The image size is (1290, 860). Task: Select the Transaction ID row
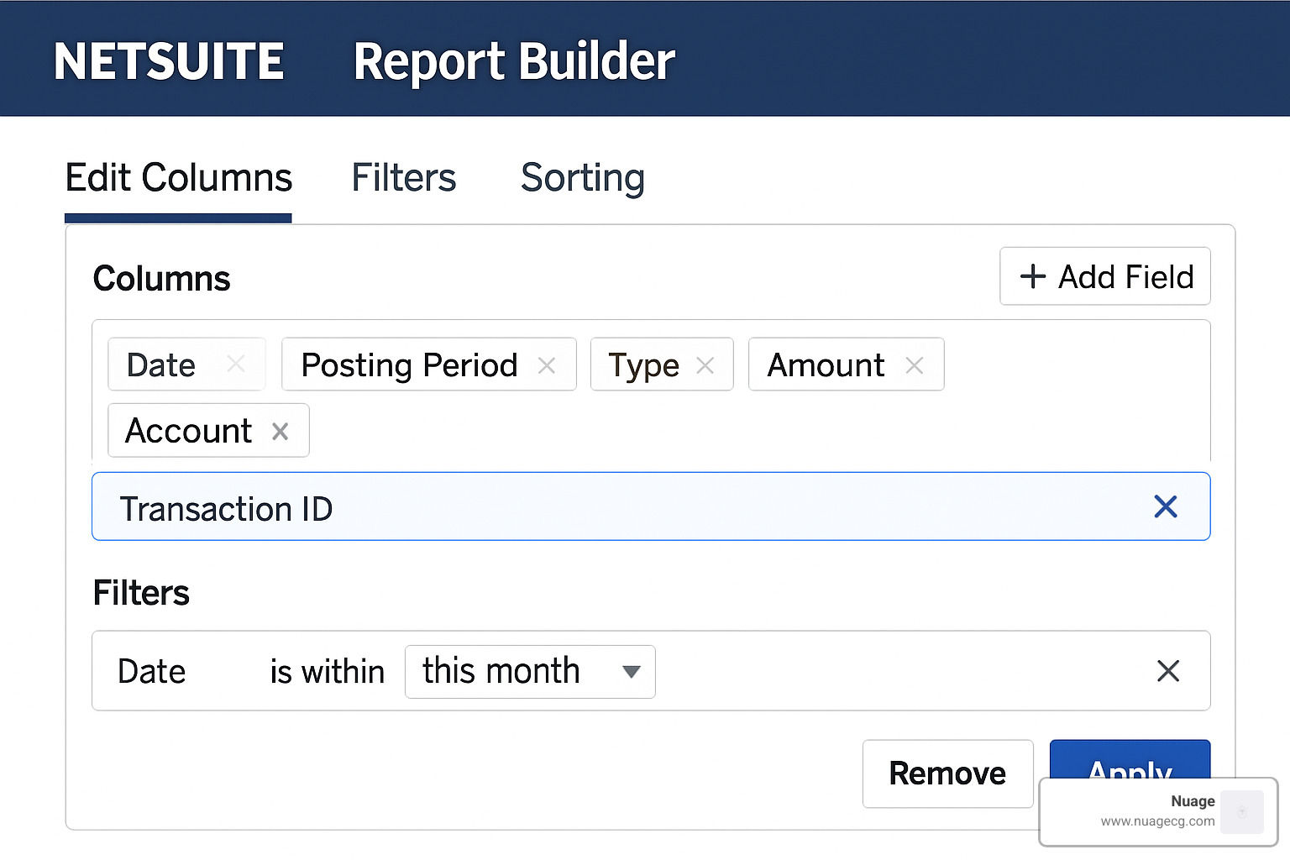point(651,506)
